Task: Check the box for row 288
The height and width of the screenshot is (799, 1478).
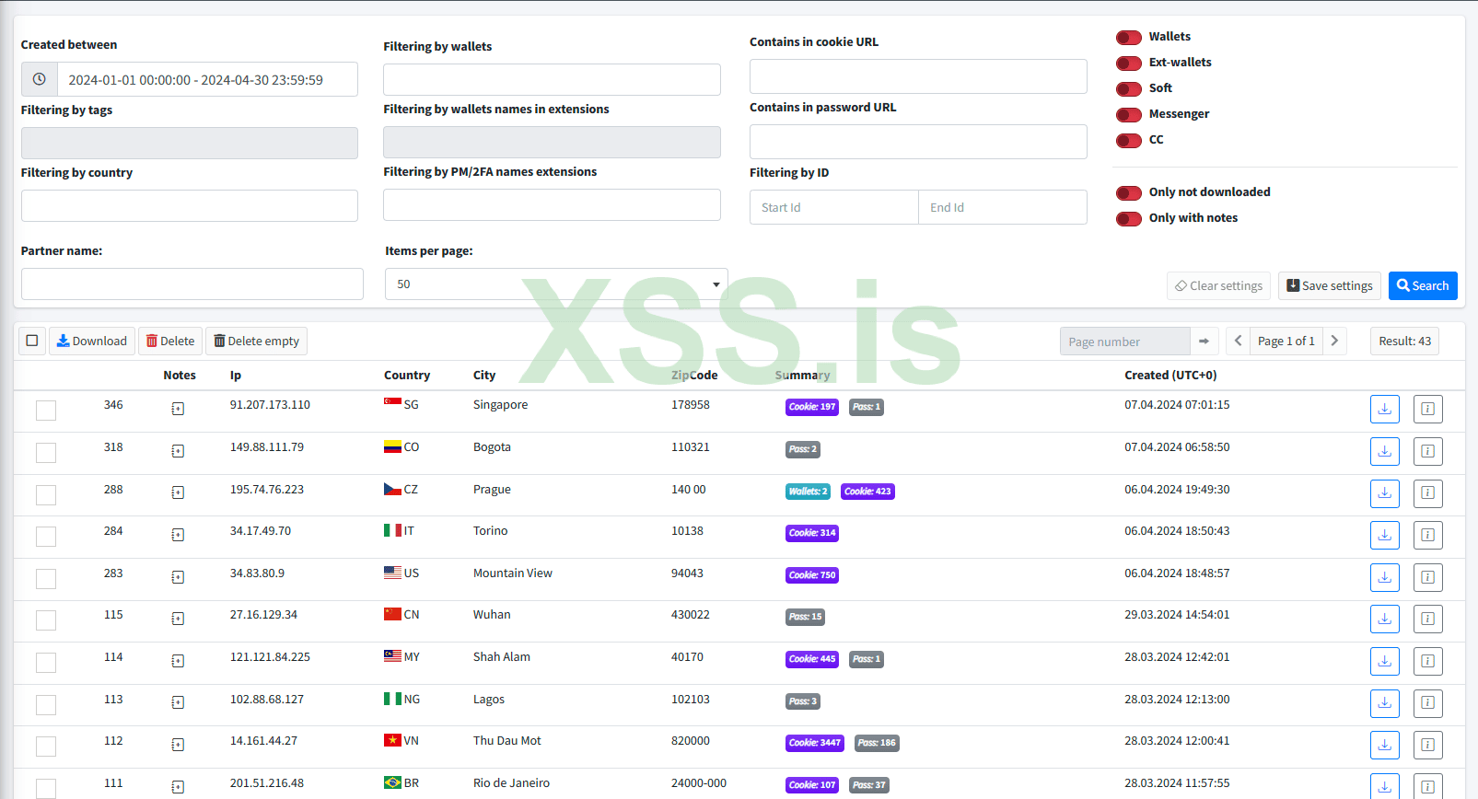Action: [46, 495]
